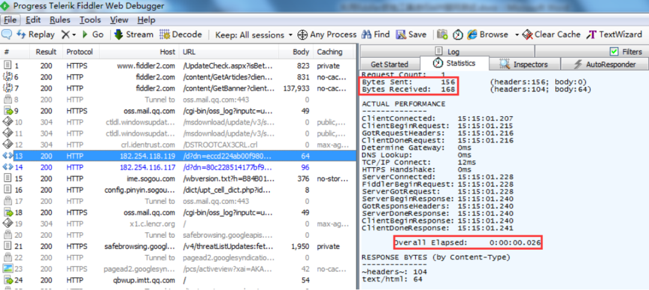
Task: Open the Browse dropdown arrow
Action: point(517,35)
